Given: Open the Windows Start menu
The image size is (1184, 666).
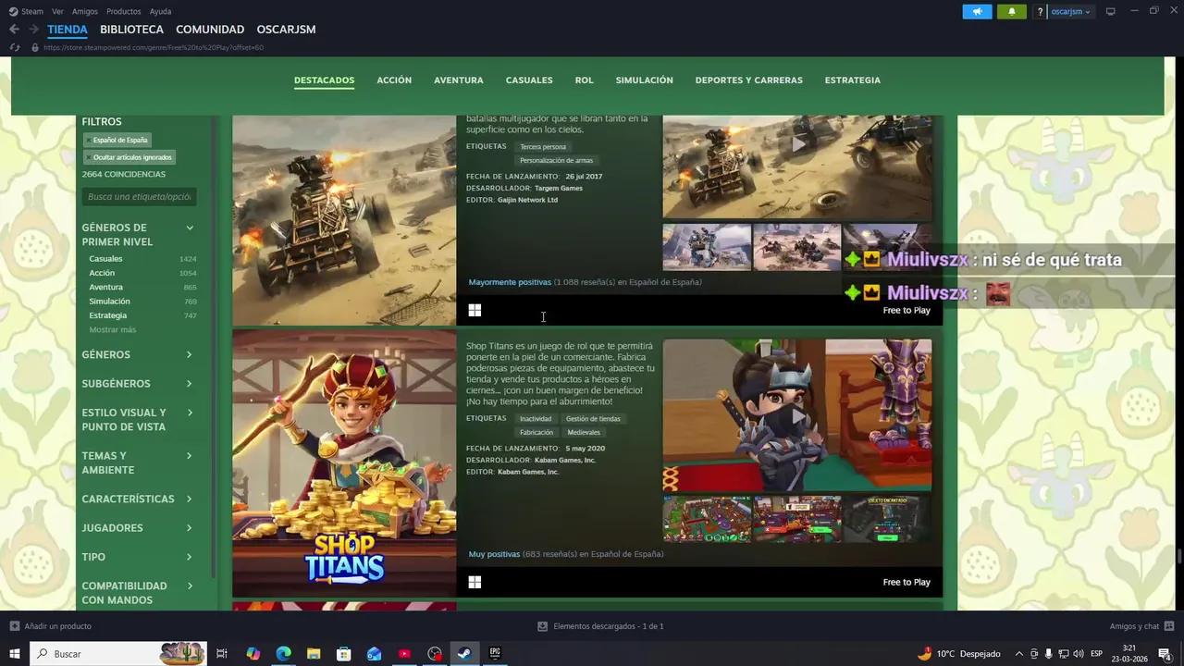Looking at the screenshot, I should click(15, 654).
